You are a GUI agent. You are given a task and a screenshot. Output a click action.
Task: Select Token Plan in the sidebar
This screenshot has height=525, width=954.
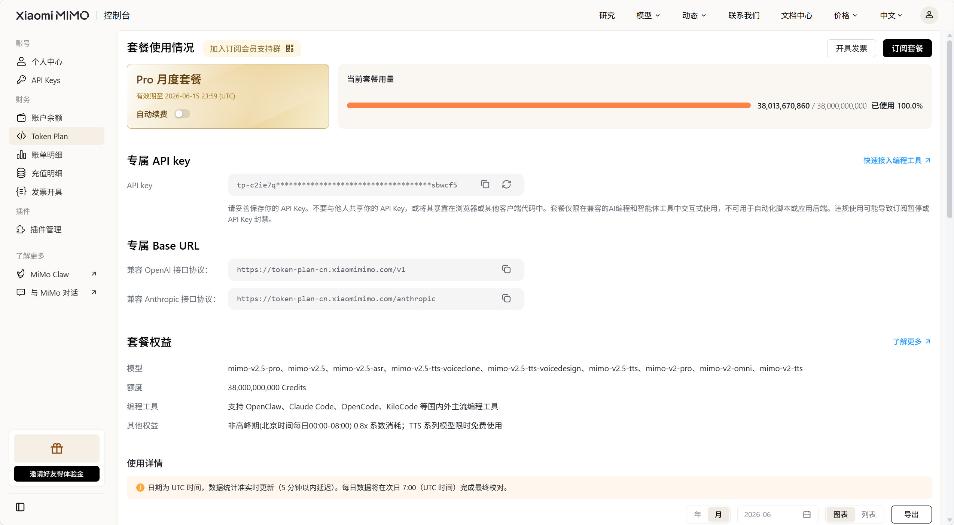(x=57, y=136)
